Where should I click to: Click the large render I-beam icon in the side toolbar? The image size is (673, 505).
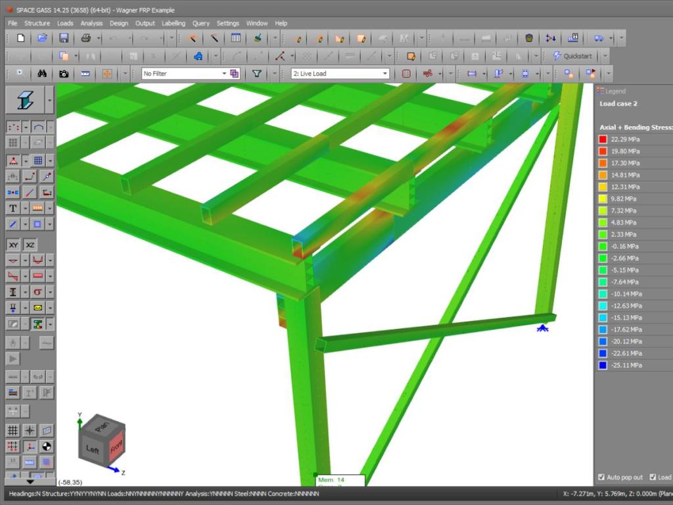click(x=26, y=100)
